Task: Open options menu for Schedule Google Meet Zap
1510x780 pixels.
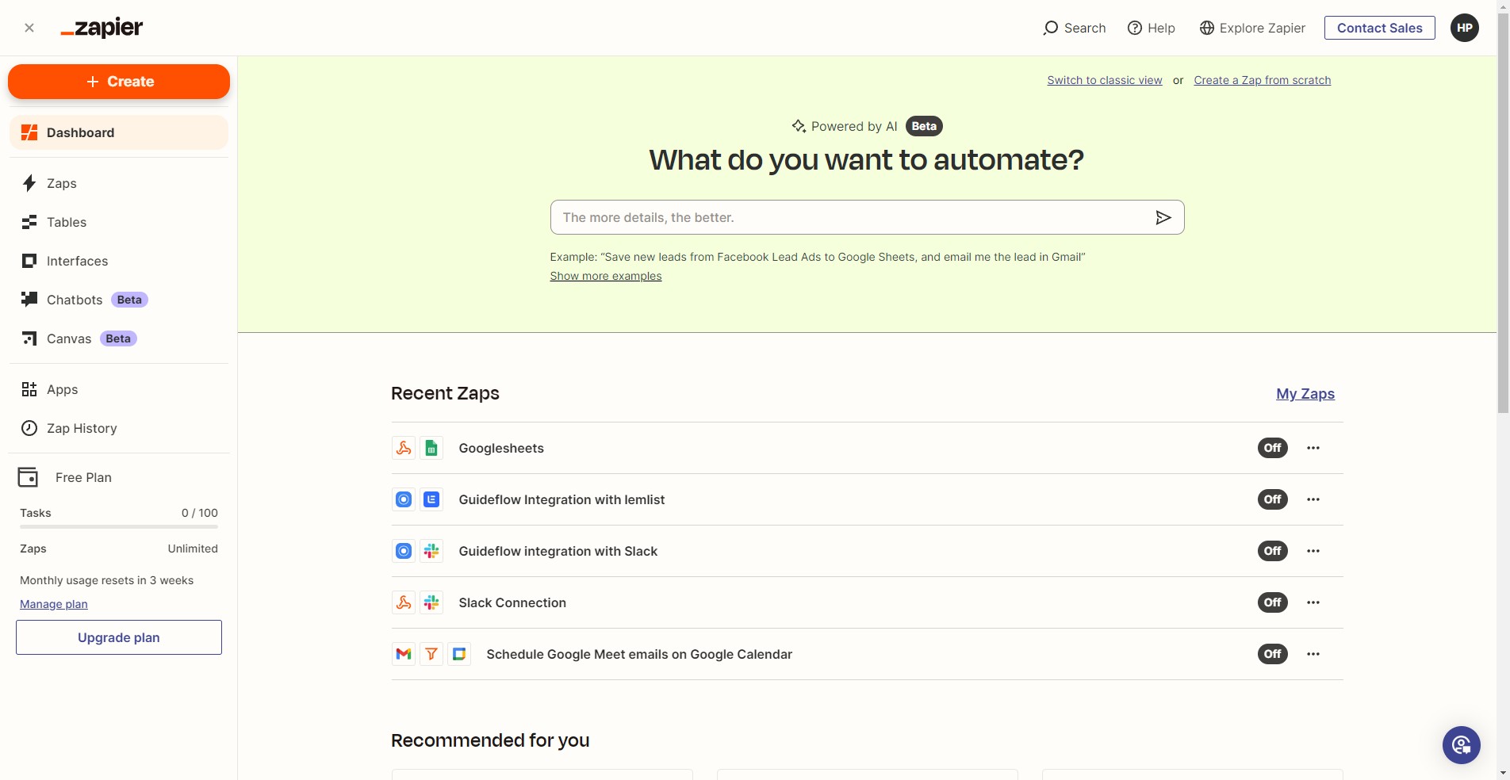Action: point(1313,654)
